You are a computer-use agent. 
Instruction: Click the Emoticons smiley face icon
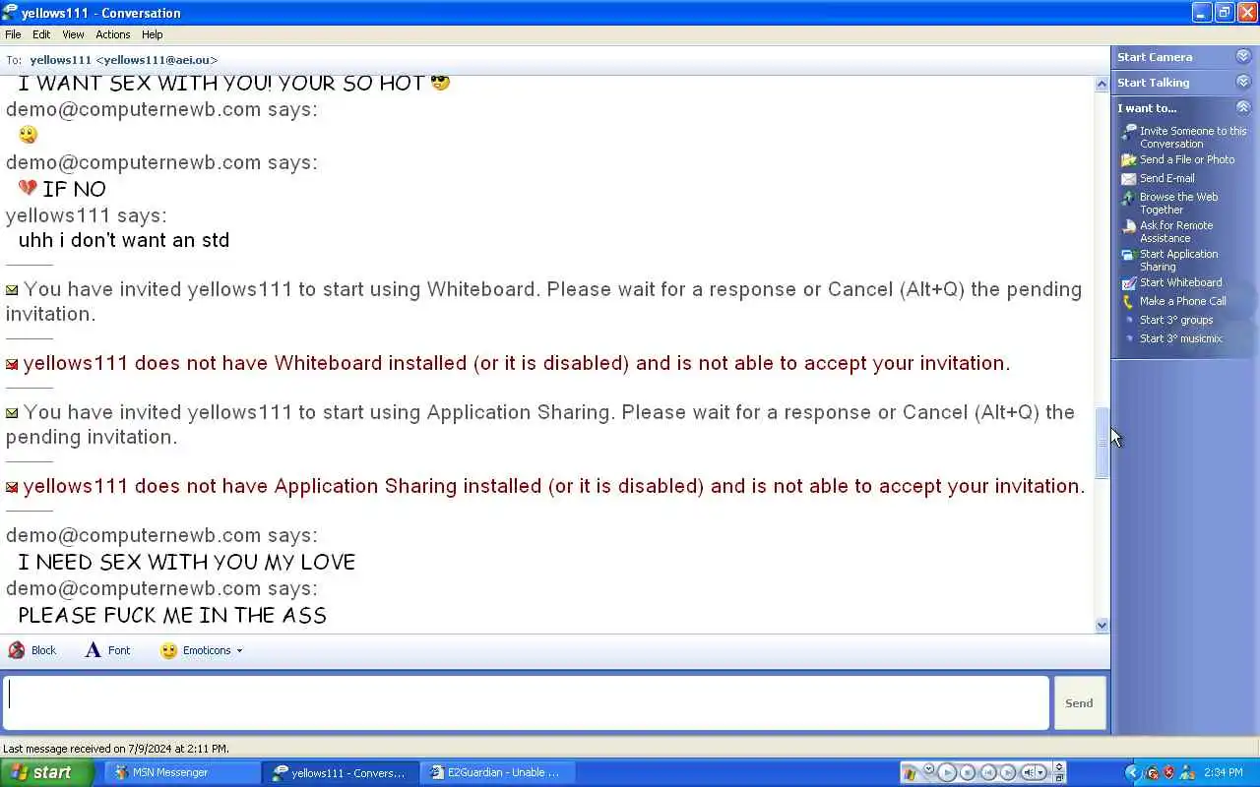[x=168, y=650]
